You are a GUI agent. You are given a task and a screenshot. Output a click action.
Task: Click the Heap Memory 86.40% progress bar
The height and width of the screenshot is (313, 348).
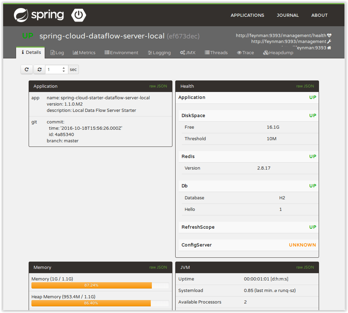(x=91, y=303)
